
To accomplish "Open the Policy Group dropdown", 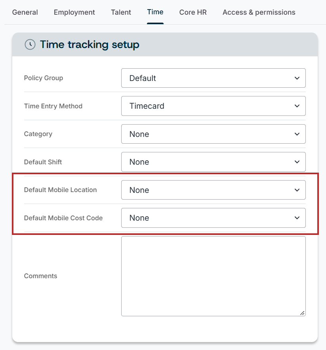I will [213, 78].
